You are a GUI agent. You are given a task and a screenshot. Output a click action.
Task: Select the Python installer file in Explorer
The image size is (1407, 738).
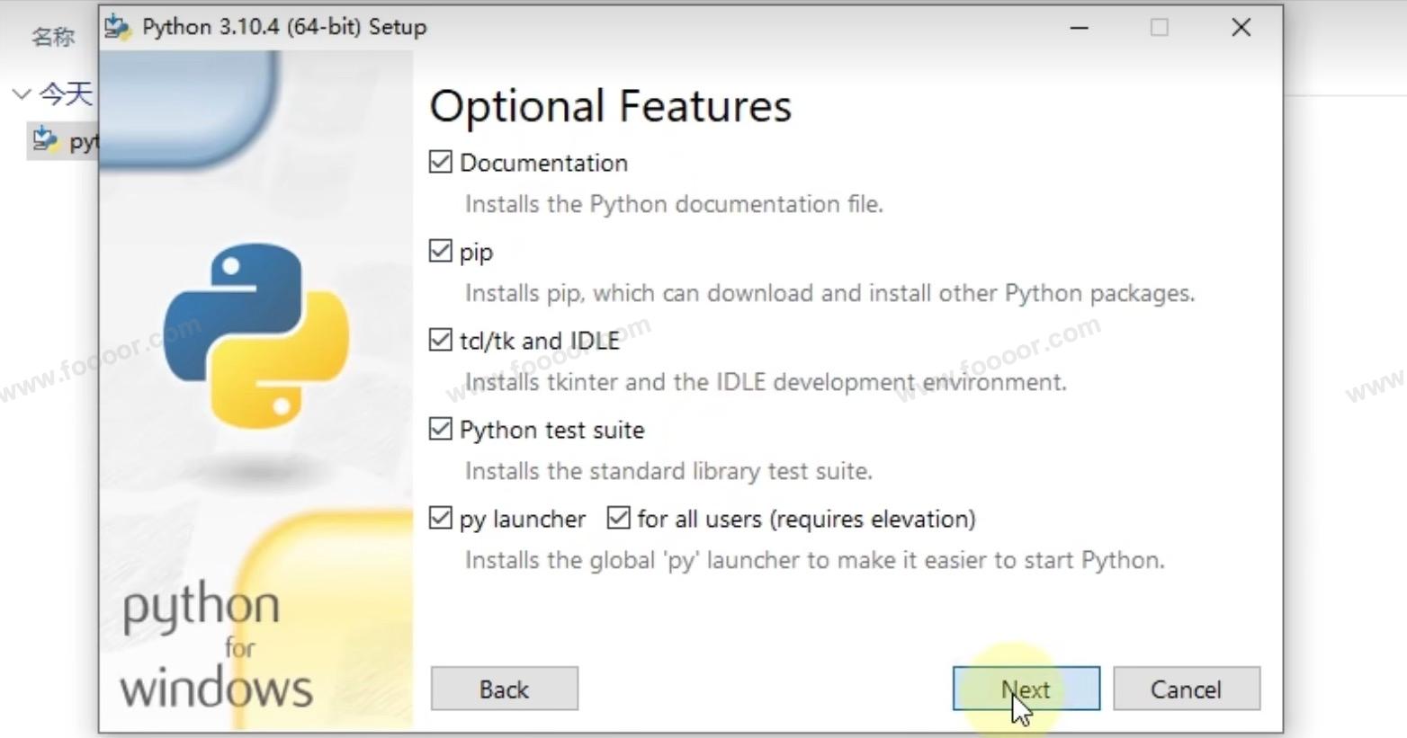point(63,141)
